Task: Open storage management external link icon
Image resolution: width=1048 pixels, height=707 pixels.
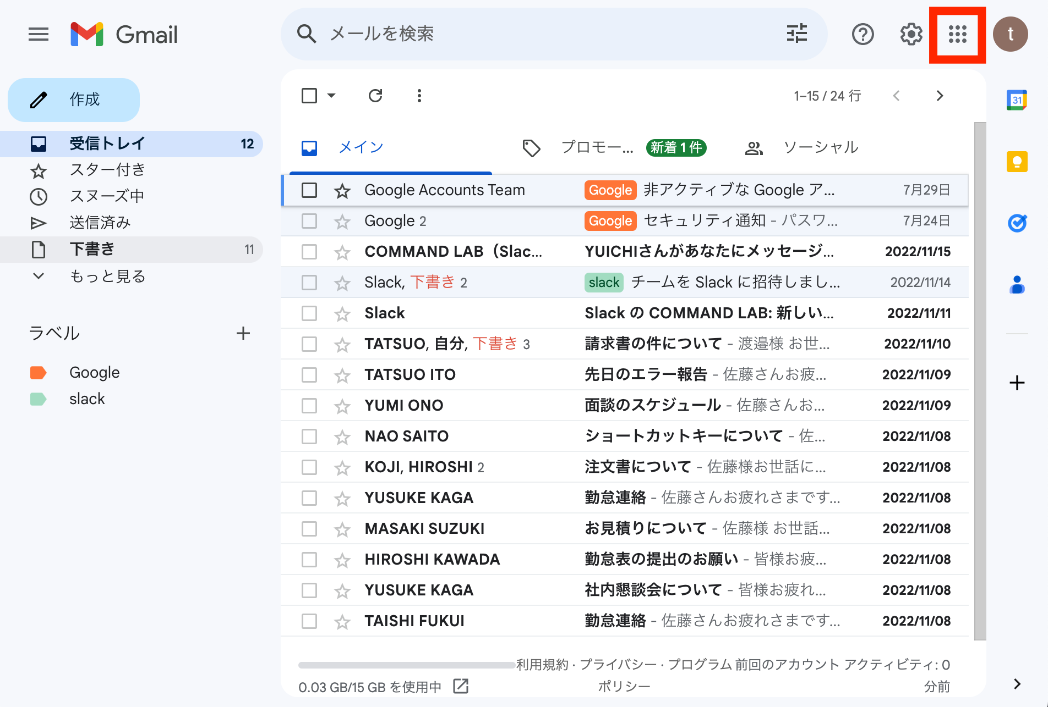Action: click(461, 686)
